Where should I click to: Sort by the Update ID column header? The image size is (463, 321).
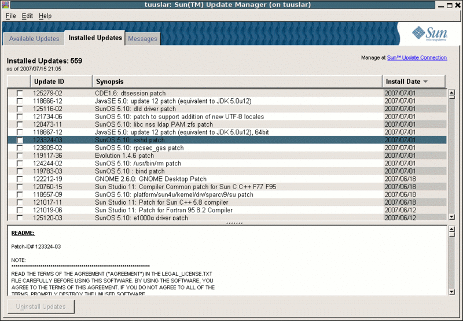tap(61, 82)
